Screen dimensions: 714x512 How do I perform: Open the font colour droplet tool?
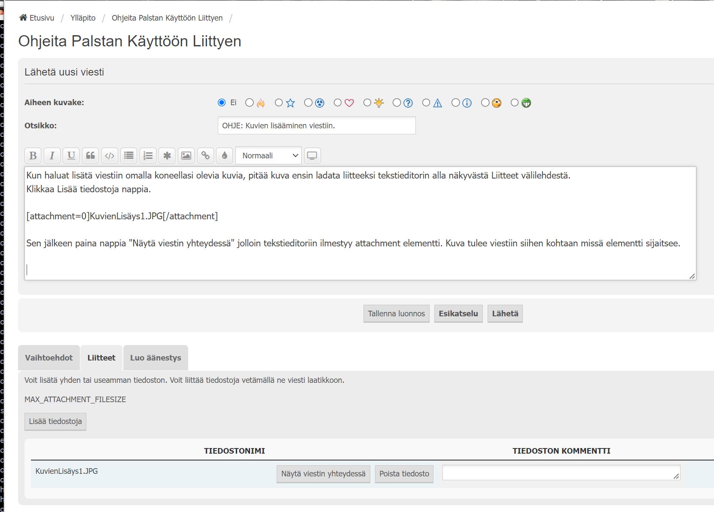click(x=224, y=156)
